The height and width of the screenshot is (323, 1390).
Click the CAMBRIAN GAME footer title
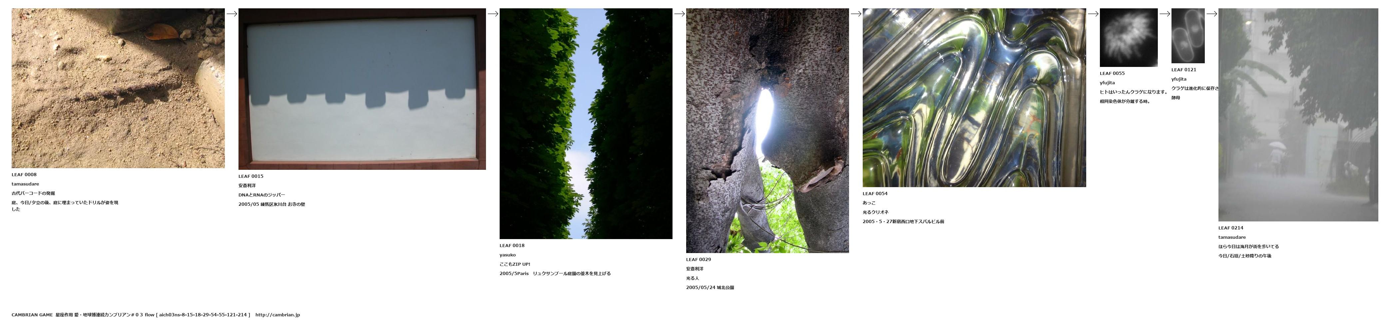coord(32,315)
